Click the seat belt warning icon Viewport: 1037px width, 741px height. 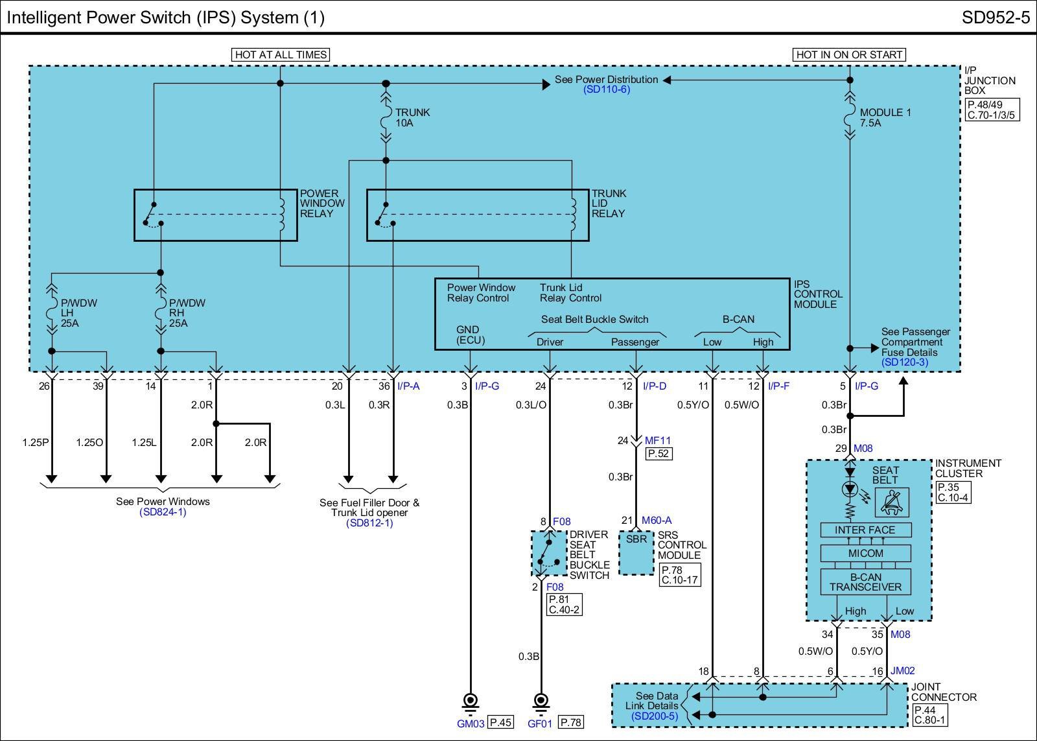coord(892,501)
